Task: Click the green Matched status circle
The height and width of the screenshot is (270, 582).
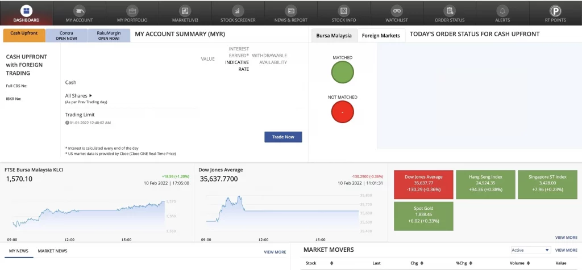Action: [342, 72]
